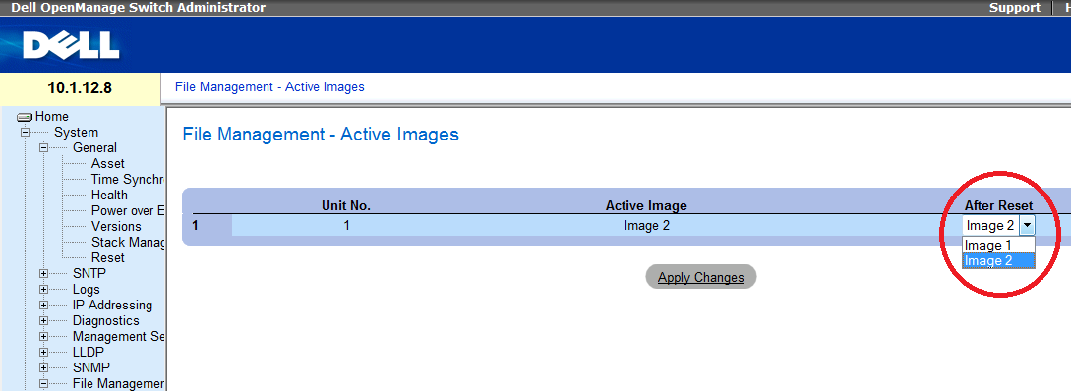1071x391 pixels.
Task: Click Dell OpenManage Switch Administrator title
Action: 138,8
